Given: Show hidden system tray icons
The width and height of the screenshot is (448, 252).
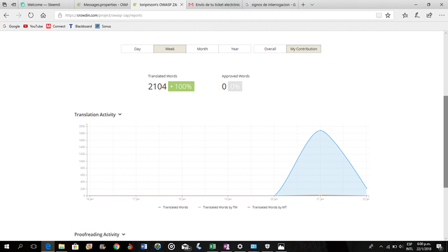Looking at the screenshot, I should (x=381, y=246).
